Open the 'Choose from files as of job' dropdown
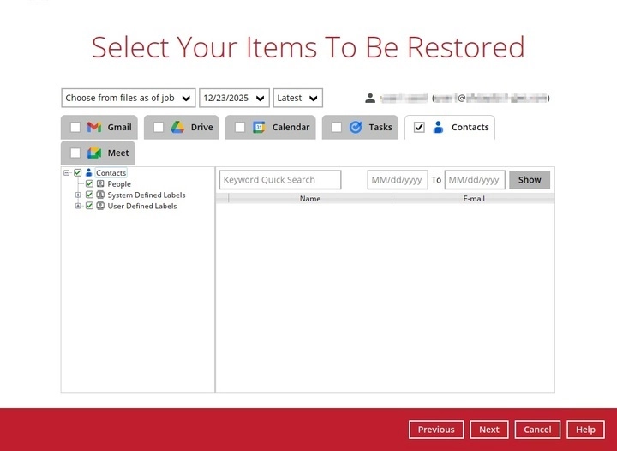 tap(129, 98)
